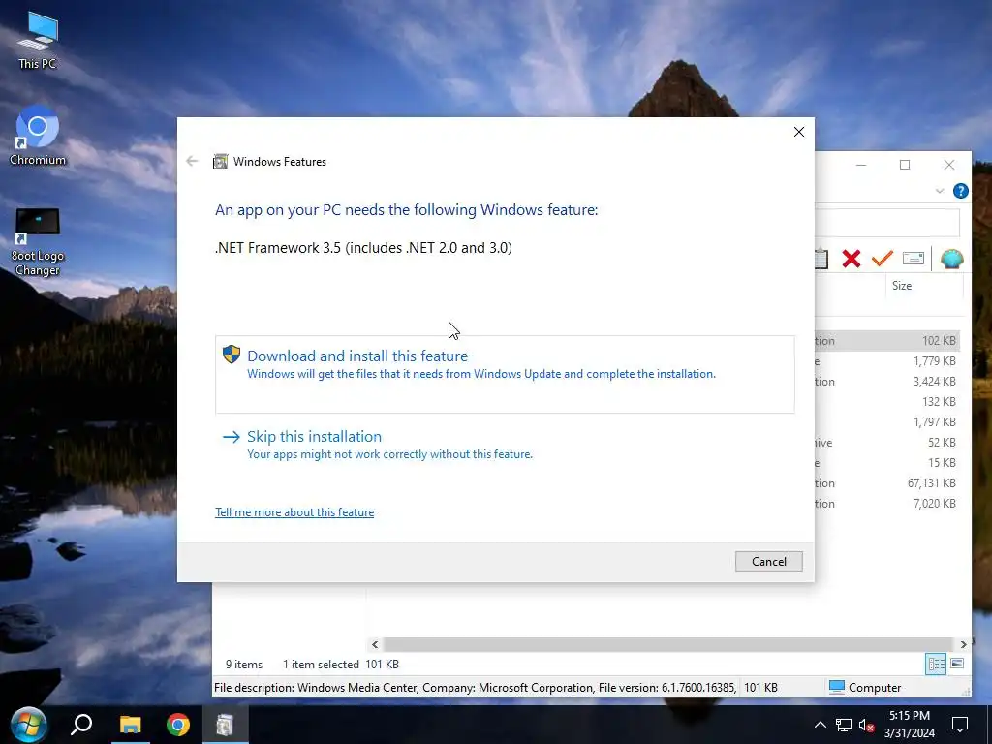Screen dimensions: 992x744
Task: Select the file sized 1,779 KB
Action: click(887, 360)
